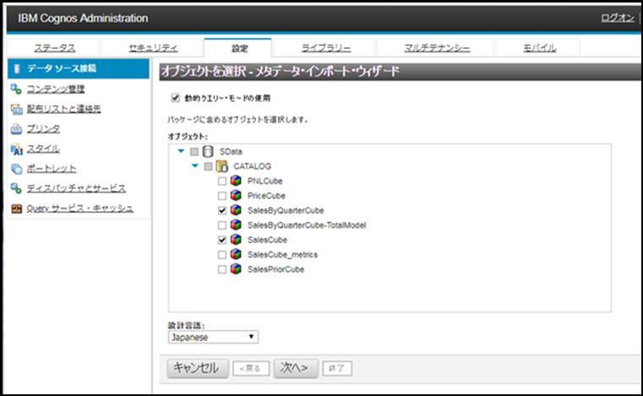Click the SalesCube_metrics cube icon
The width and height of the screenshot is (643, 396).
click(x=236, y=255)
